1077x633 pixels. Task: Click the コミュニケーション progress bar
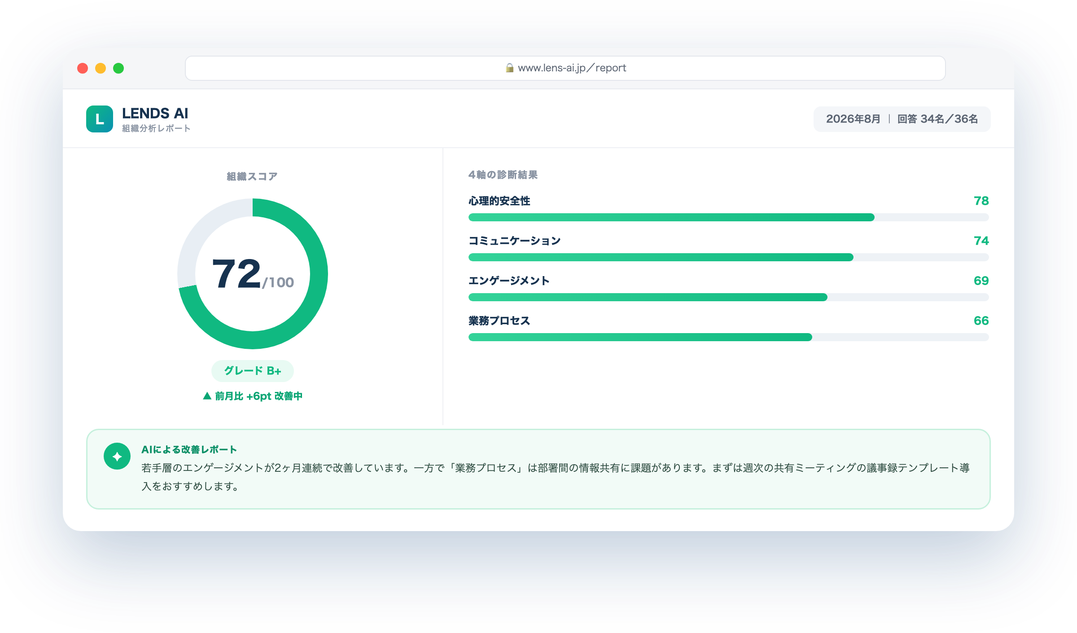tap(729, 257)
